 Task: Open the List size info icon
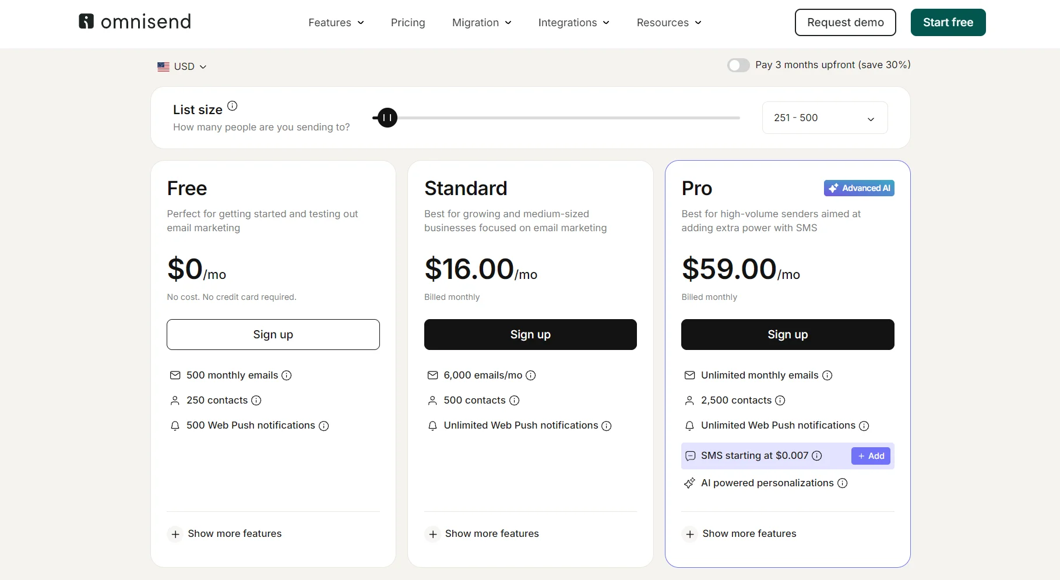coord(233,106)
